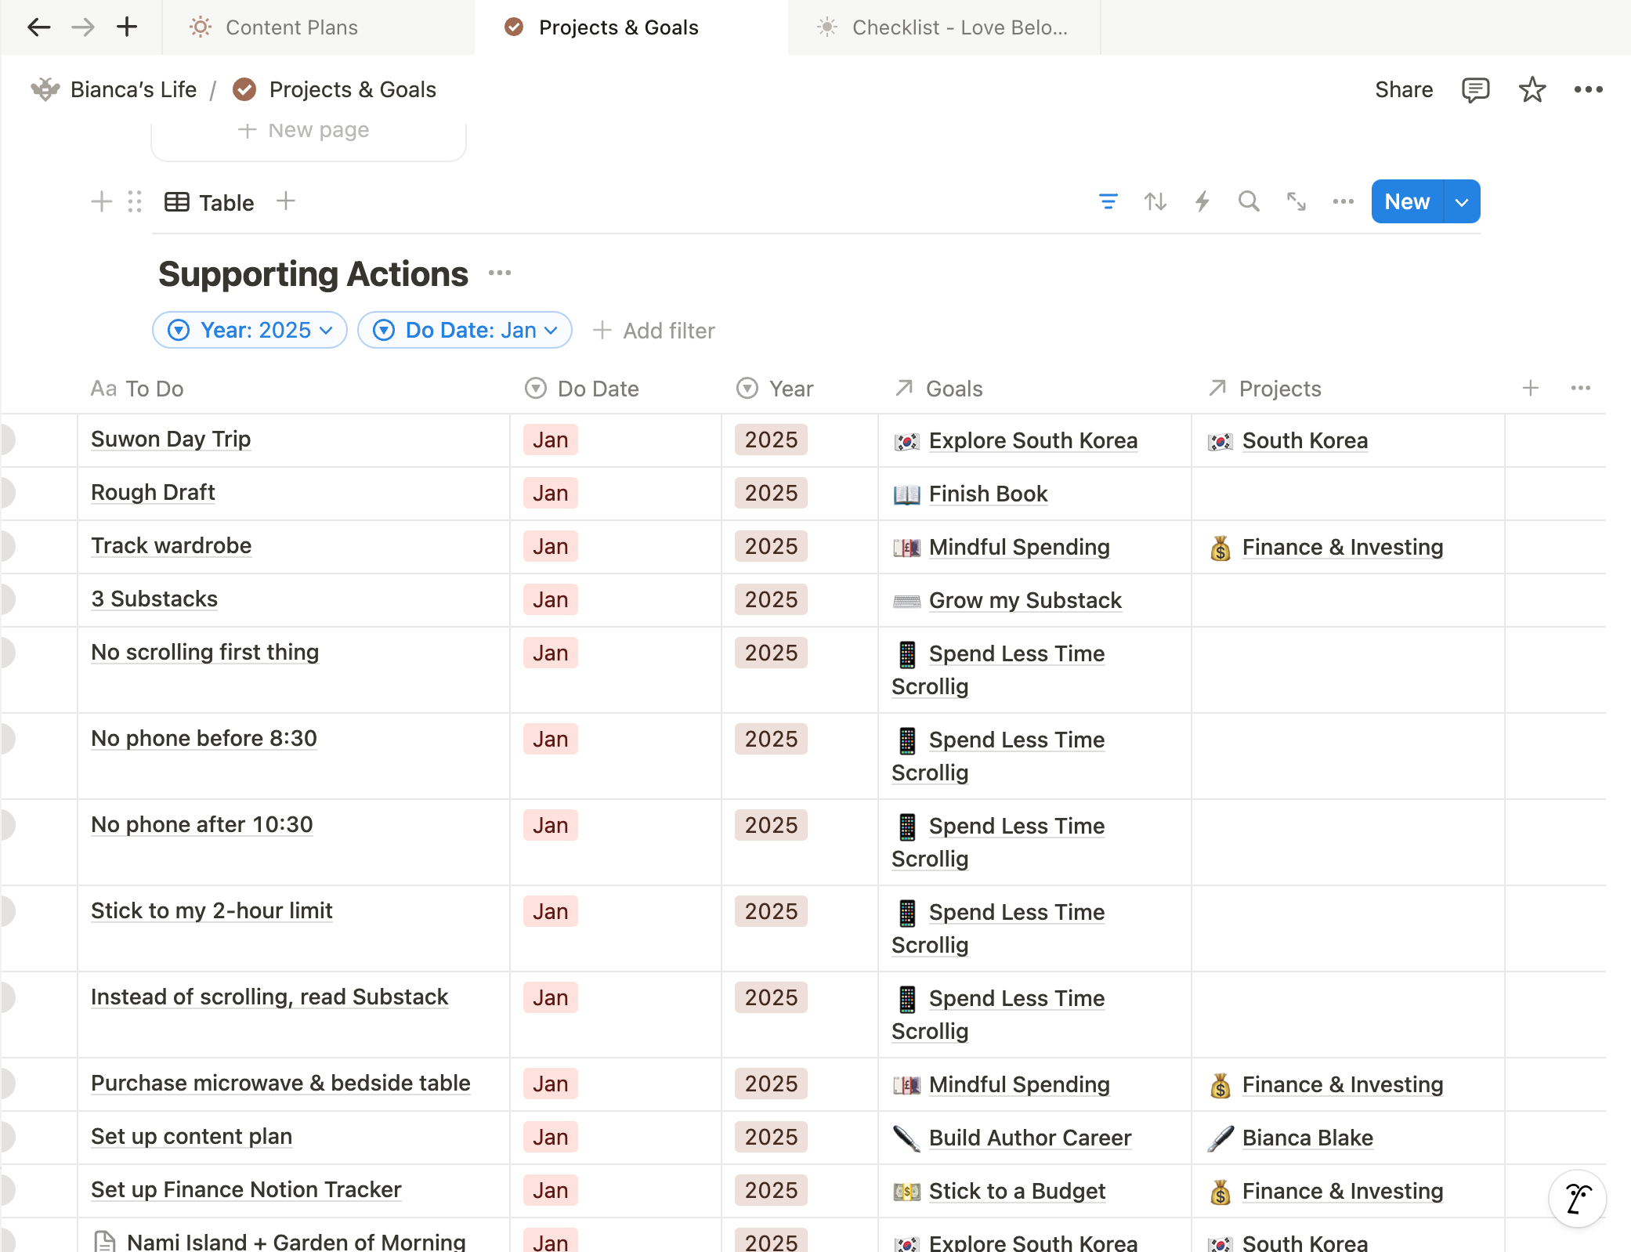Open the comments speech bubble icon
1631x1252 pixels.
pyautogui.click(x=1475, y=90)
